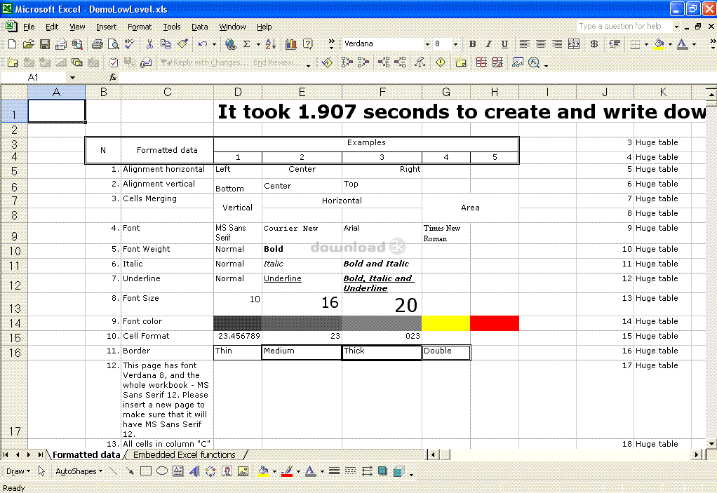Open the Insert menu
Screen dimensions: 717x493
(x=106, y=27)
